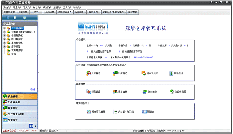
Task: Click the 在线帮助 toolbar button
Action: (x=133, y=12)
